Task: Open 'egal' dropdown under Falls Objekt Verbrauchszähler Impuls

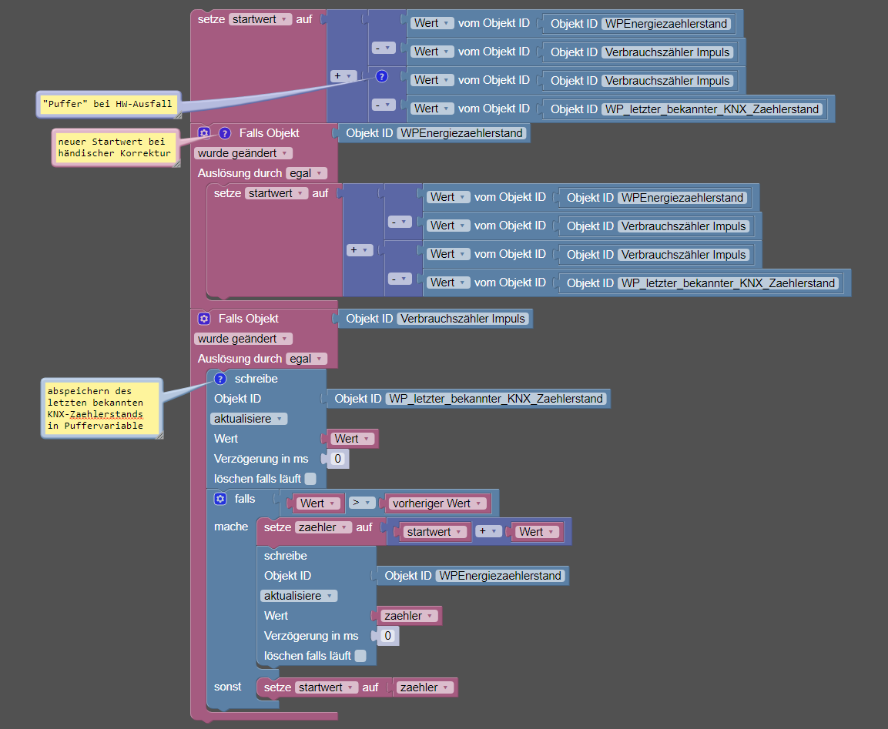Action: (307, 359)
